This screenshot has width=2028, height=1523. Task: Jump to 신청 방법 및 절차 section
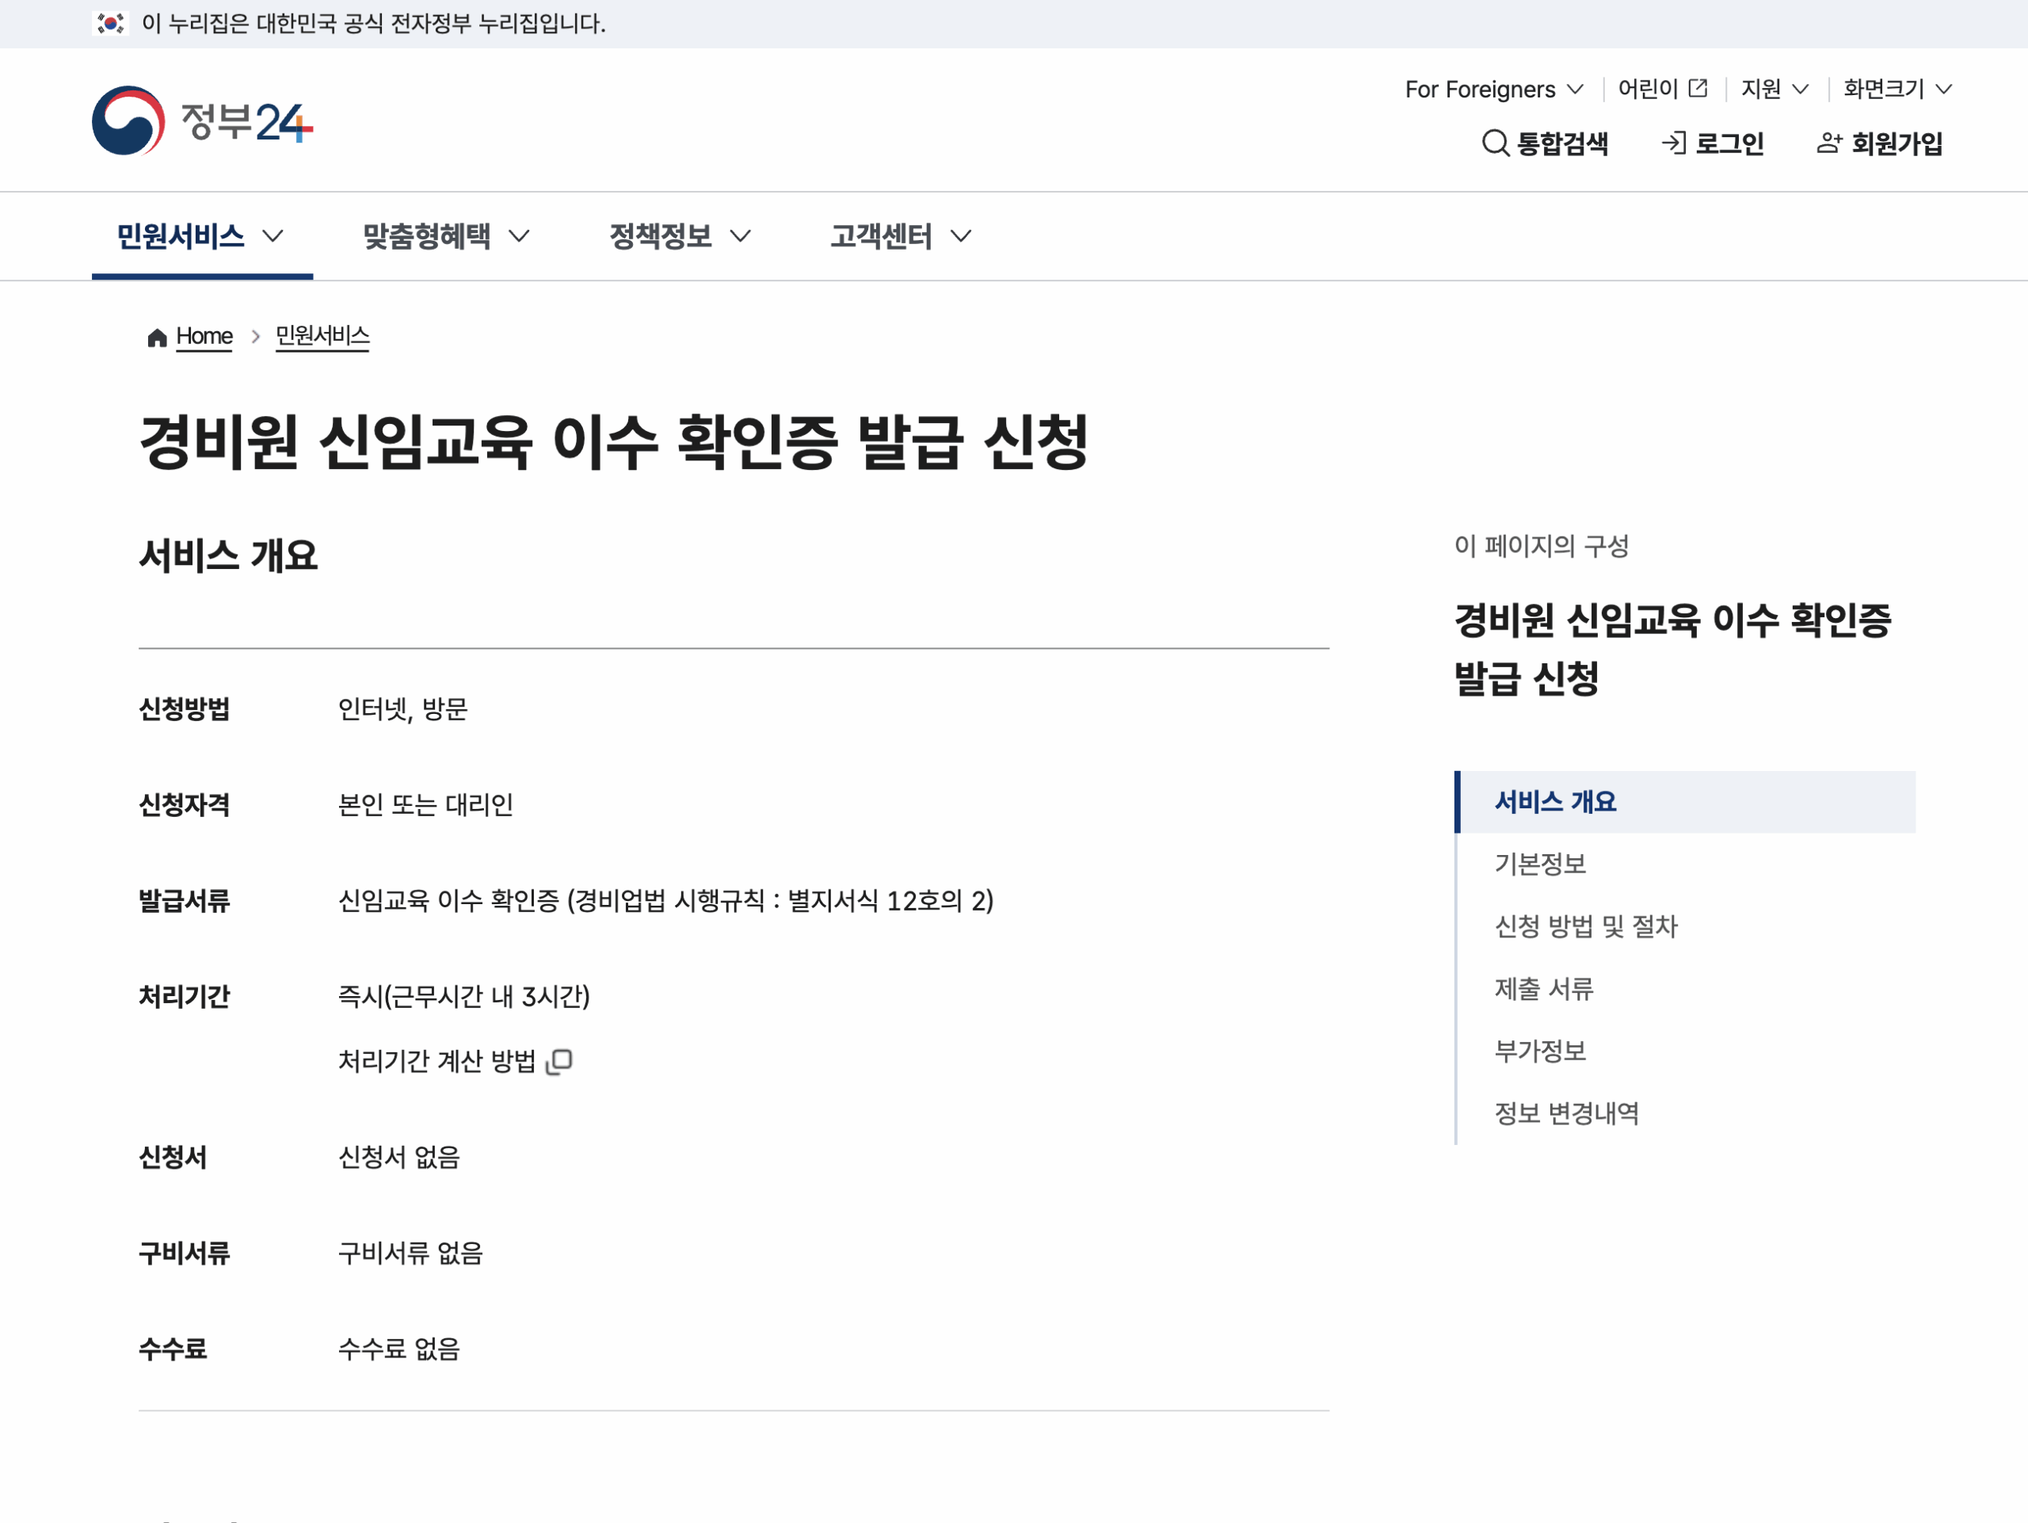pyautogui.click(x=1586, y=927)
